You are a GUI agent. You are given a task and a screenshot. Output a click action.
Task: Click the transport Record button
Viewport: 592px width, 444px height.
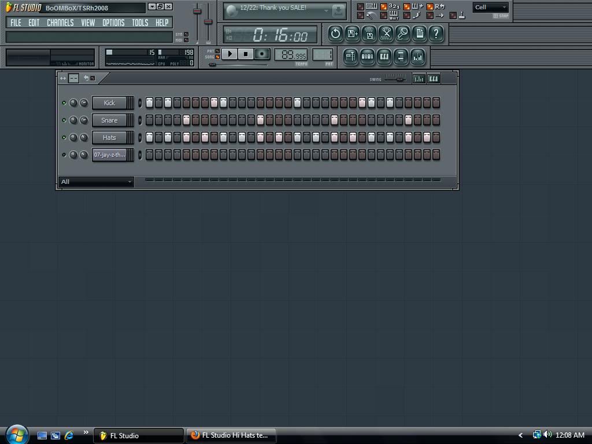click(262, 54)
